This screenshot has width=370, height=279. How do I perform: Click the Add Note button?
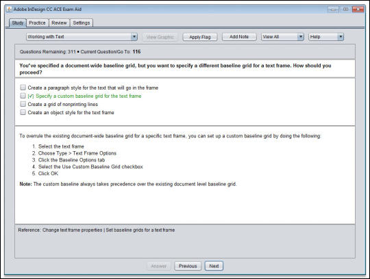coord(239,37)
